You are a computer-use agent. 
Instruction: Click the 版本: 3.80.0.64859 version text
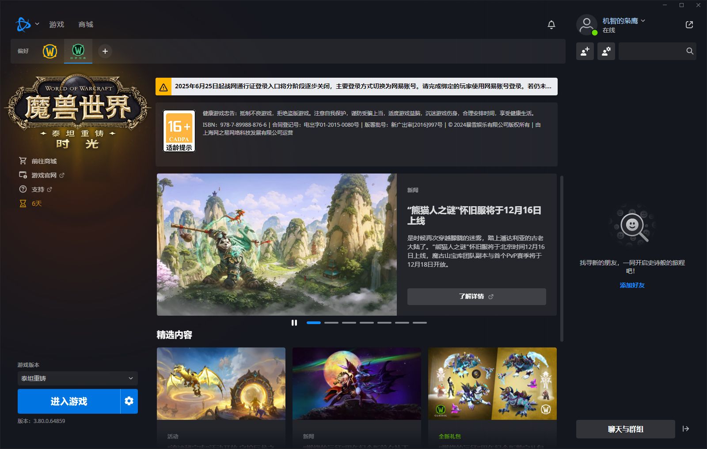(42, 421)
